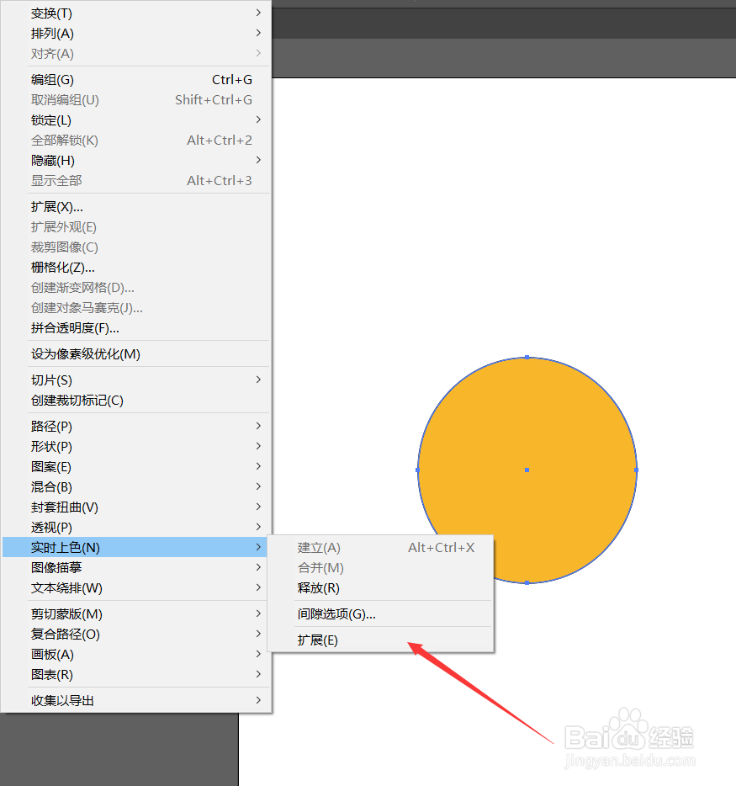Choose 栅格化(Z)... option

click(x=136, y=267)
